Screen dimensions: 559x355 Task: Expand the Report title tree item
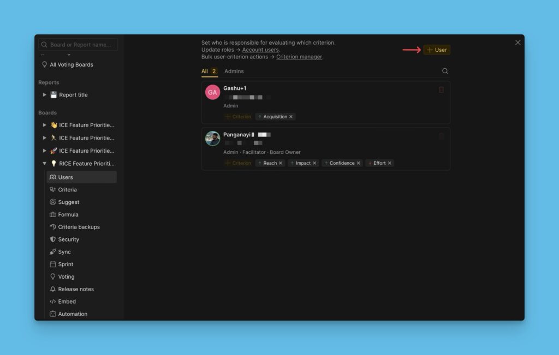click(45, 95)
